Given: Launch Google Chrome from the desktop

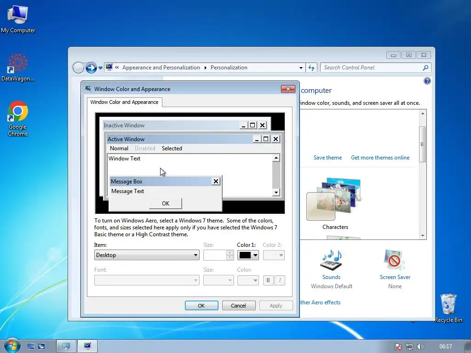Looking at the screenshot, I should tap(18, 119).
